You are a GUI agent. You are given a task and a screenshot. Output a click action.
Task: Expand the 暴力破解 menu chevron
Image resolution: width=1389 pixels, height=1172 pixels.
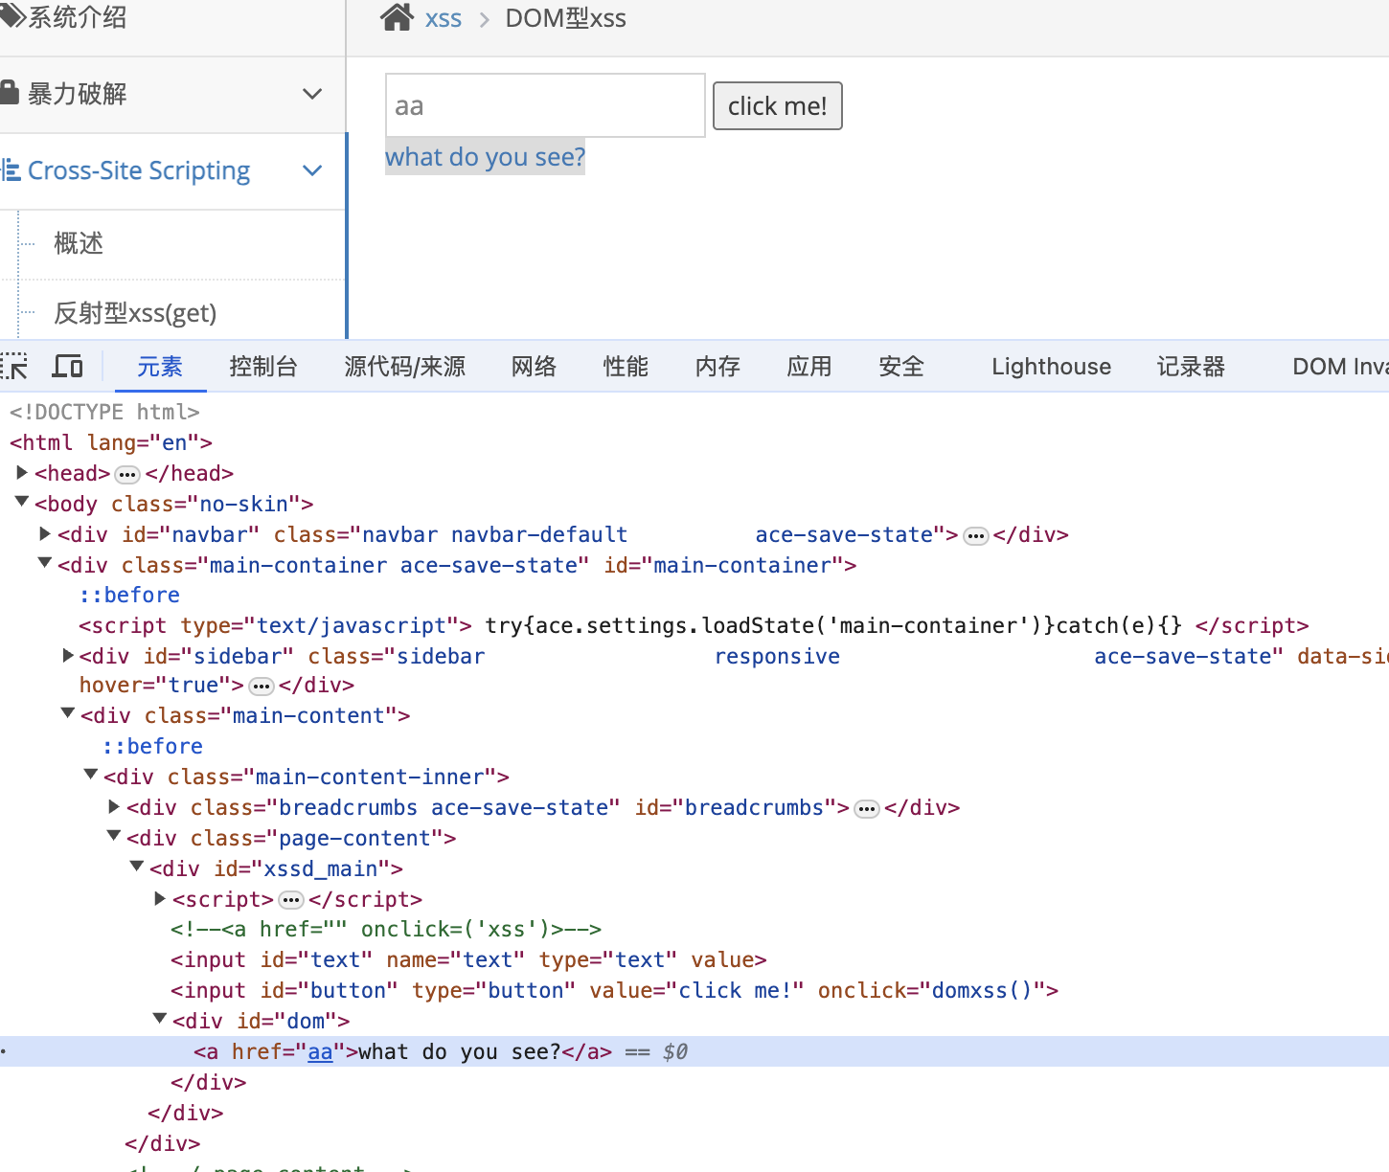(x=312, y=94)
